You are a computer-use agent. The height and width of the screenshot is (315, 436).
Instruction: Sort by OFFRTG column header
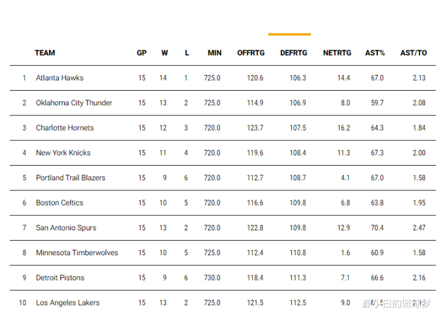coord(251,53)
